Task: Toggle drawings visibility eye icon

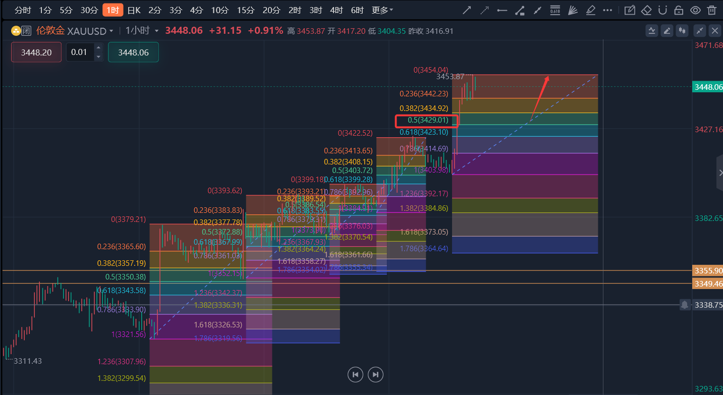Action: coord(695,10)
